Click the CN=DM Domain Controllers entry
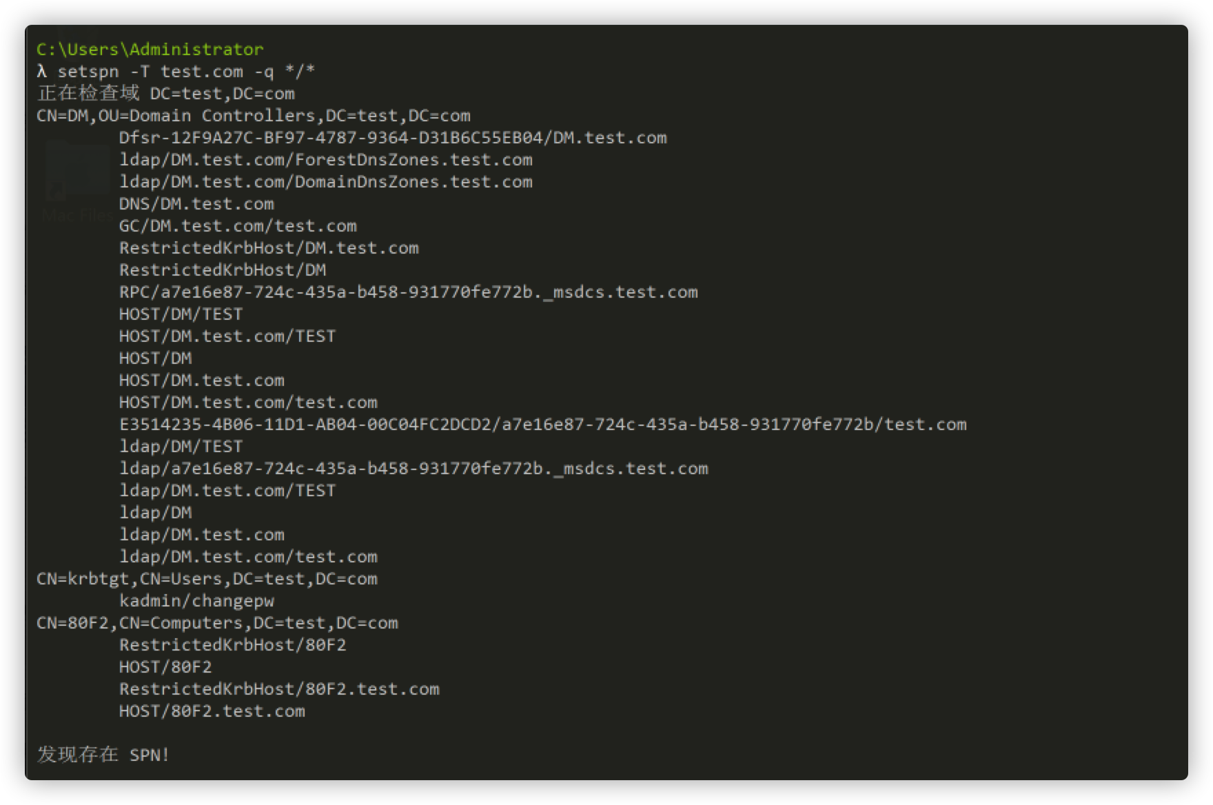1213x805 pixels. click(254, 116)
